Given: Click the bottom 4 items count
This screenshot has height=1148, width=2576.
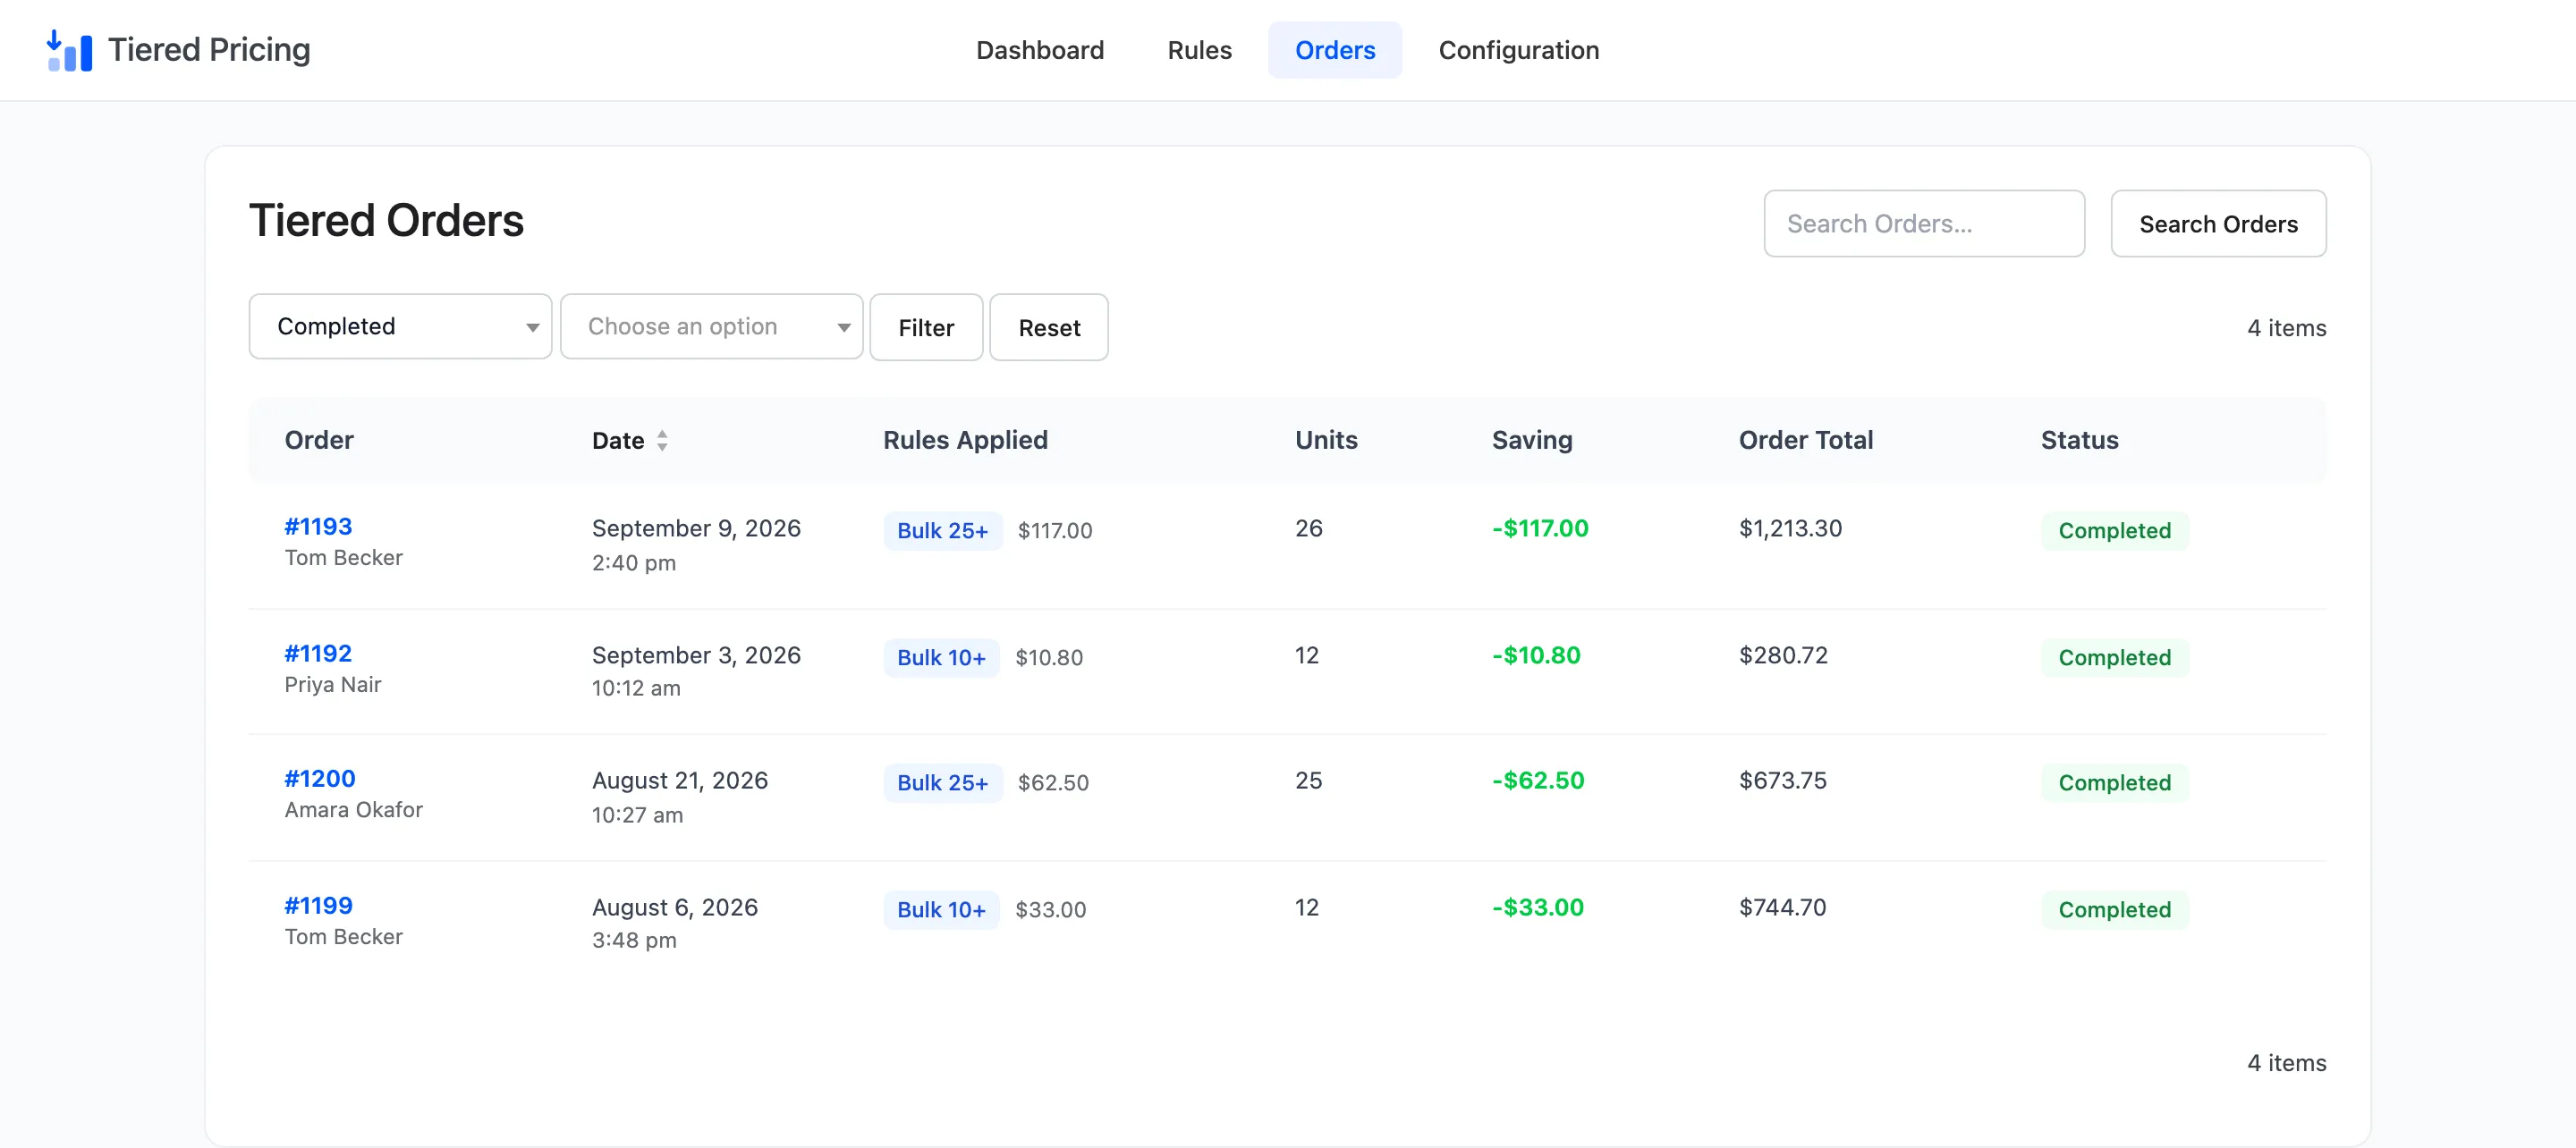Looking at the screenshot, I should (2286, 1063).
